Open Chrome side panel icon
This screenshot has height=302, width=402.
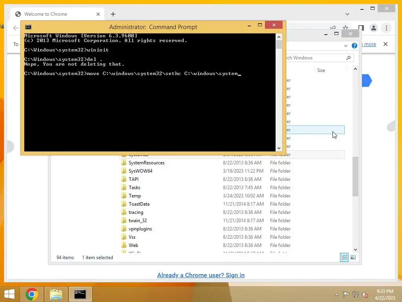point(361,28)
